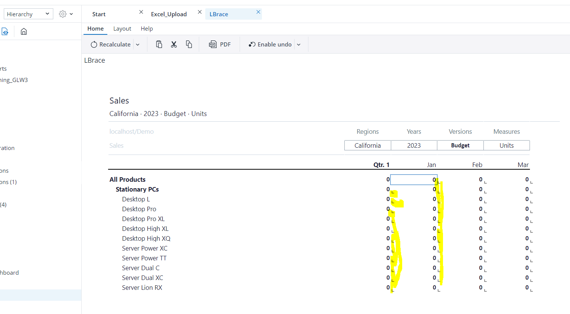570x314 pixels.
Task: Open the Hierarchy combo box
Action: [28, 14]
